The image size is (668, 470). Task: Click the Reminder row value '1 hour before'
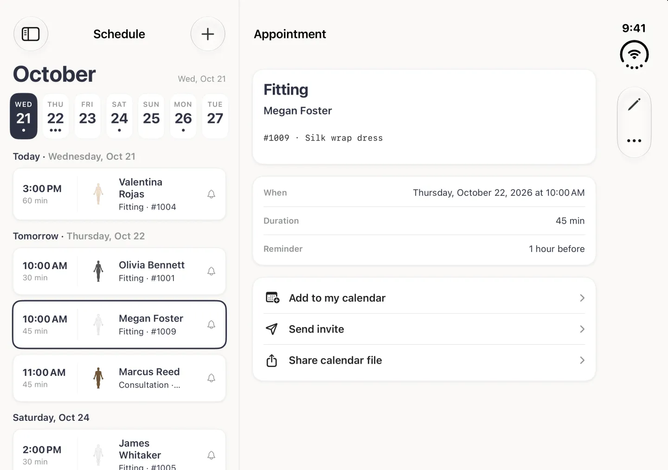[x=557, y=249]
